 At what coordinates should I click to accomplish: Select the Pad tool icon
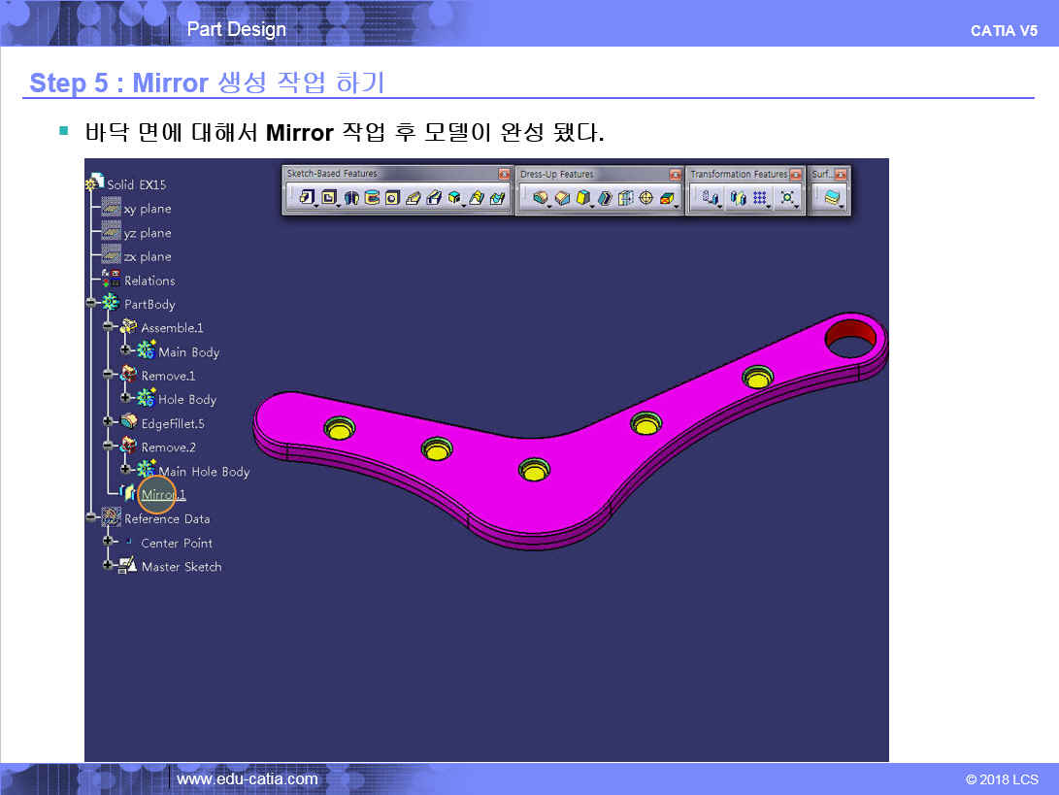pos(306,198)
